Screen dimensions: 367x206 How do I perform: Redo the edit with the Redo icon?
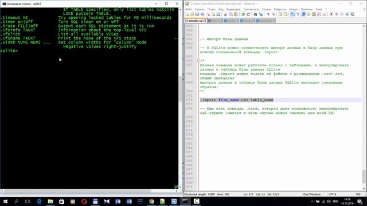[x=248, y=14]
